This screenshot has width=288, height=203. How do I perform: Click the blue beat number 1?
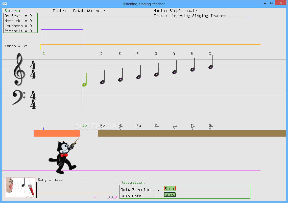[43, 129]
